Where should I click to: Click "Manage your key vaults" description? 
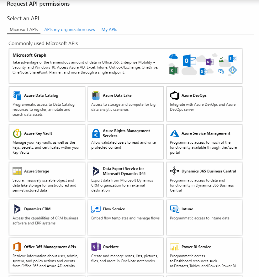pos(46,147)
